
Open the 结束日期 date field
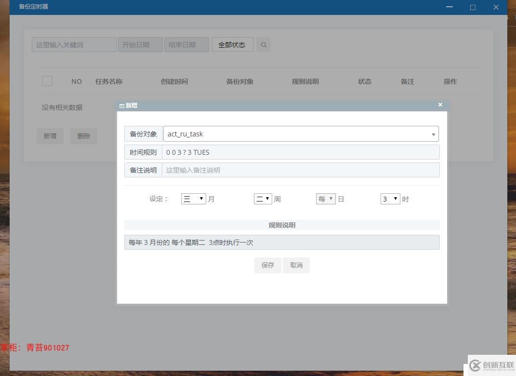(186, 45)
